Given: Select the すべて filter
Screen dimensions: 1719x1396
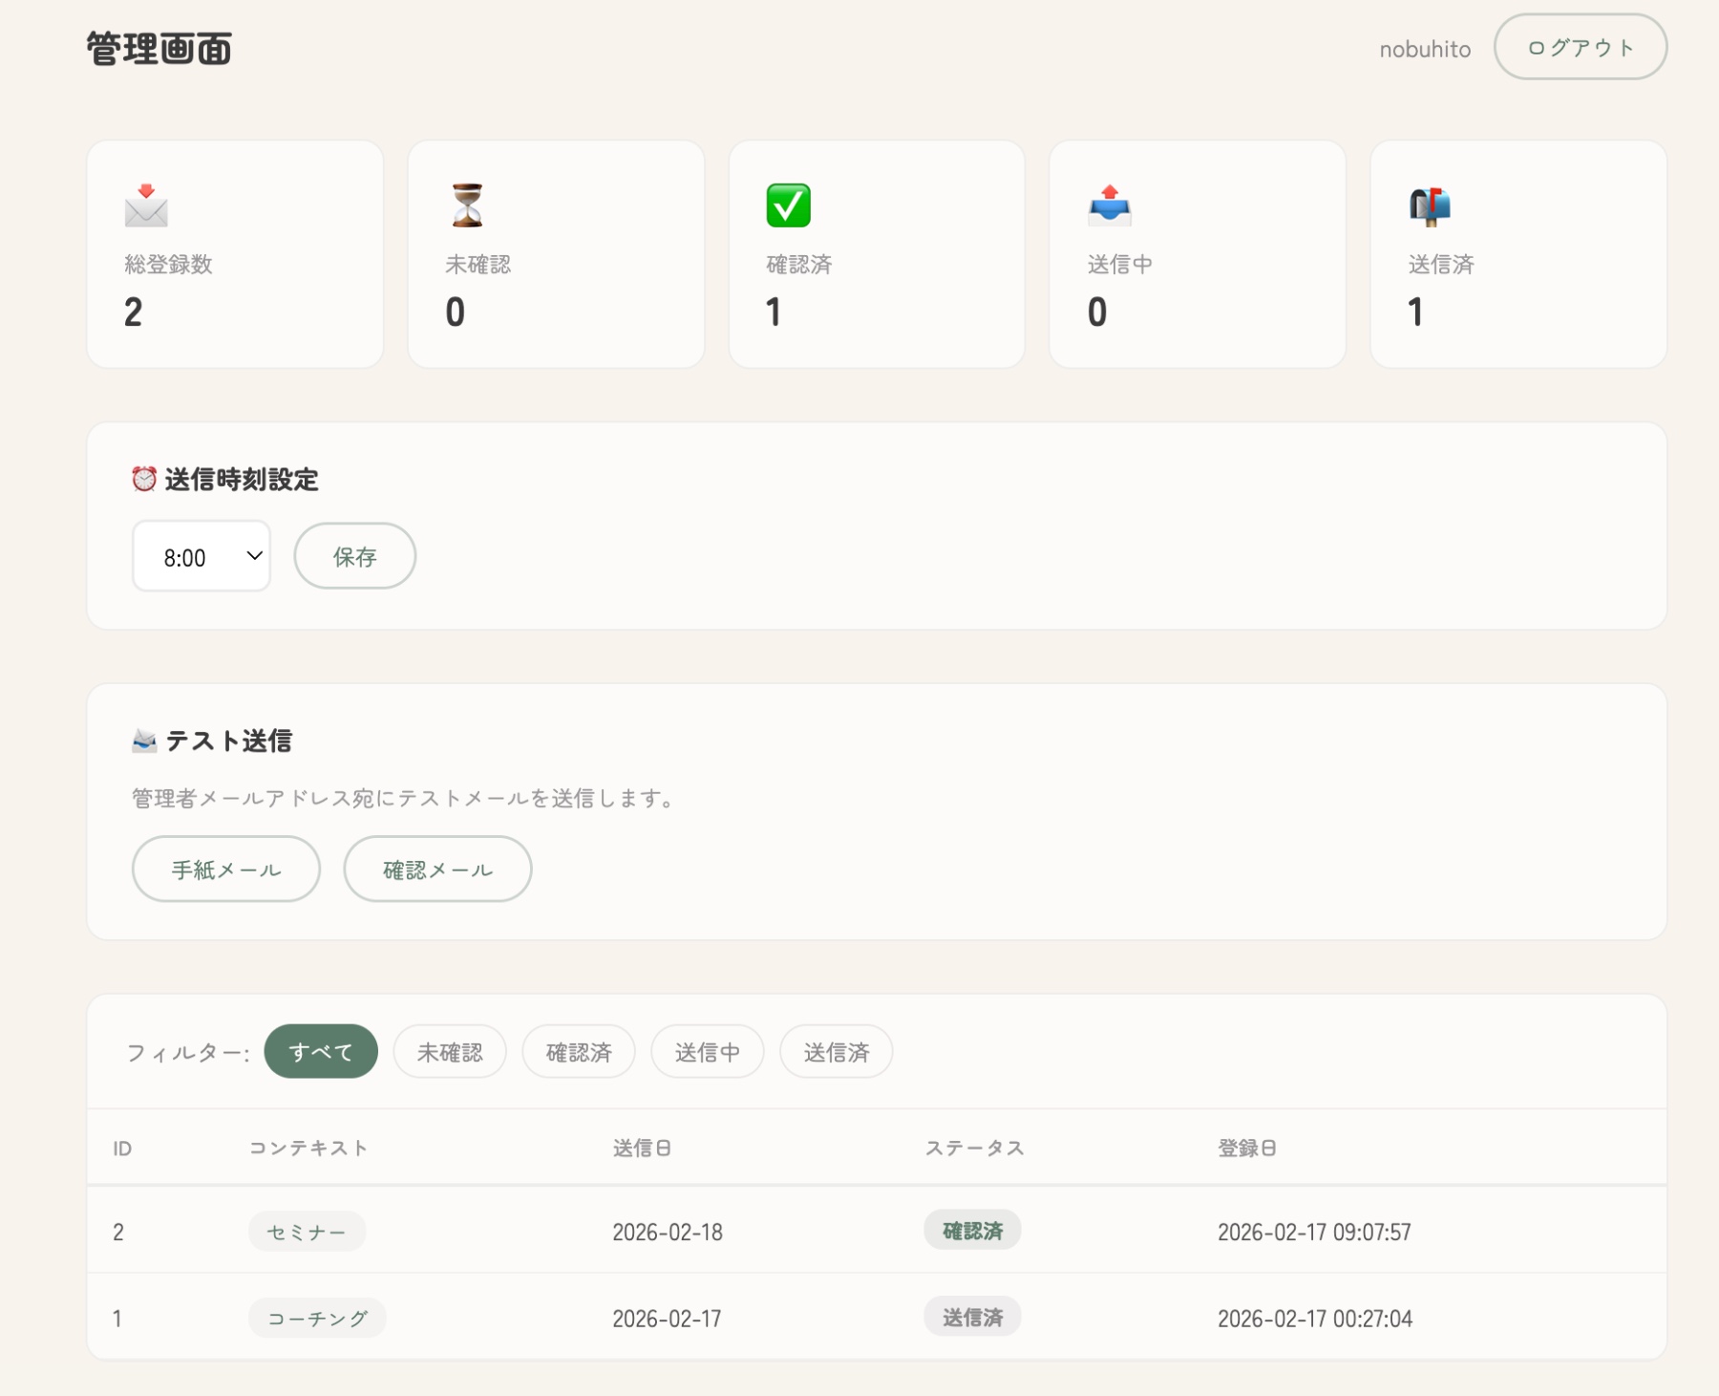Looking at the screenshot, I should click(321, 1052).
